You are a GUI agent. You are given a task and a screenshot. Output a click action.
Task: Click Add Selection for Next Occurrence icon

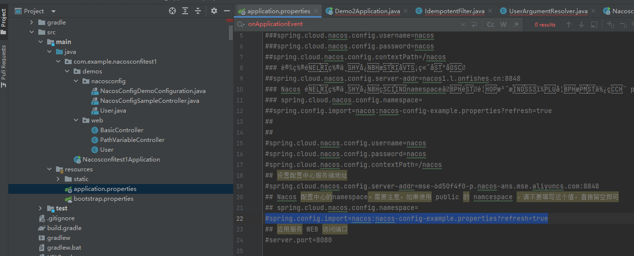[x=611, y=24]
